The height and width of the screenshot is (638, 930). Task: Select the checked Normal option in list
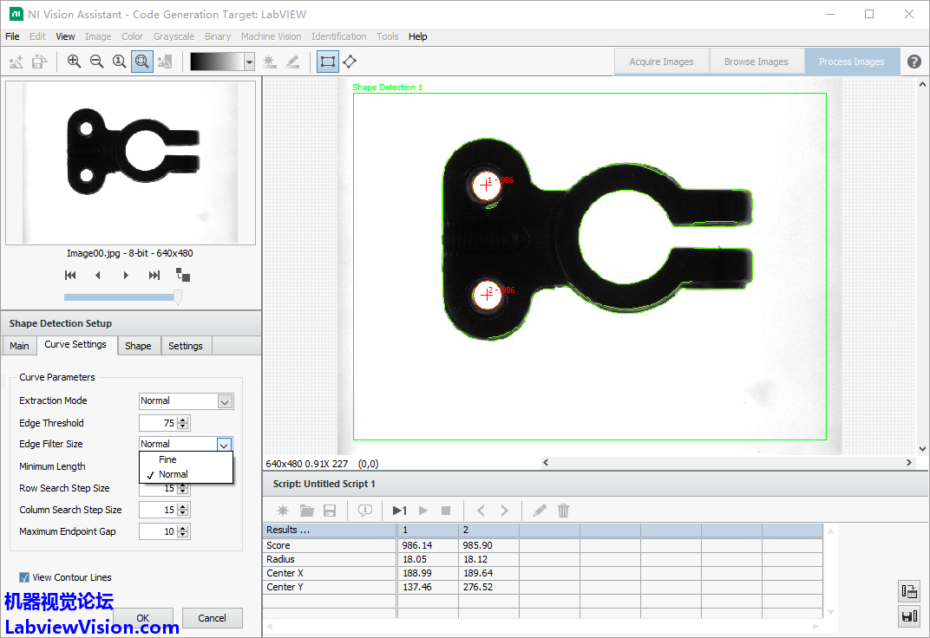tap(173, 474)
